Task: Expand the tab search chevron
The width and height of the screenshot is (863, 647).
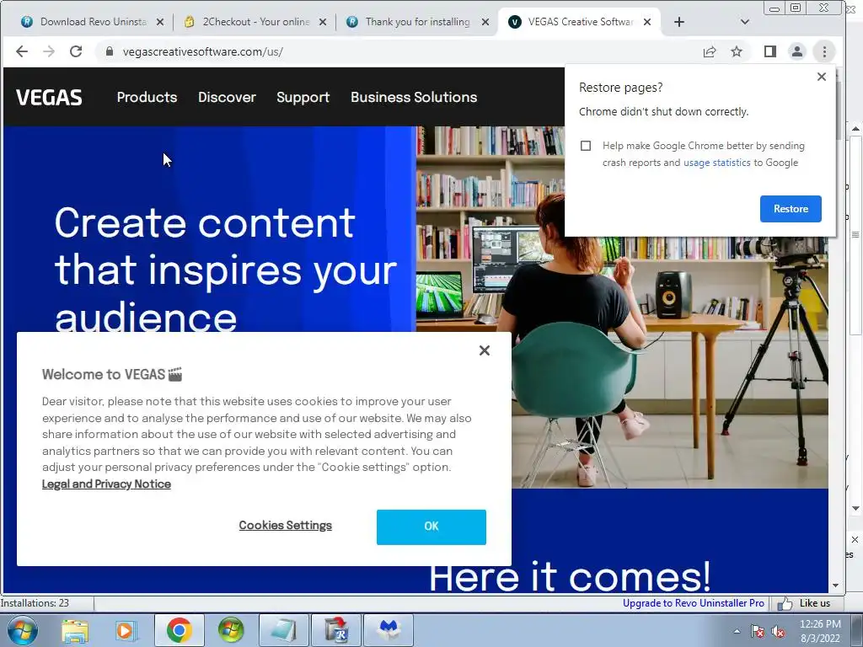Action: [x=745, y=22]
